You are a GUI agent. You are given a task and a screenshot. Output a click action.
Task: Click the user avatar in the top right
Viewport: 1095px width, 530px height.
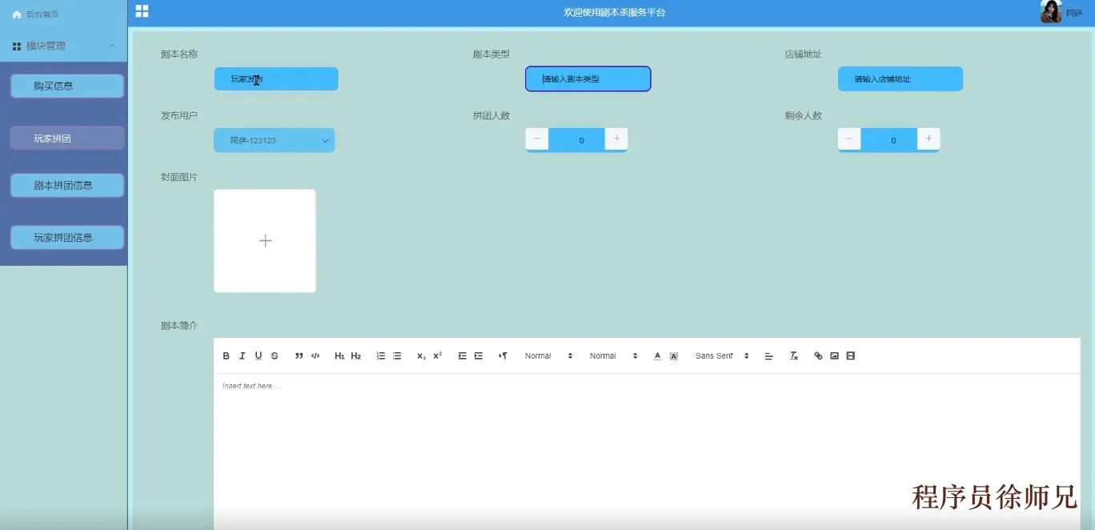tap(1051, 12)
